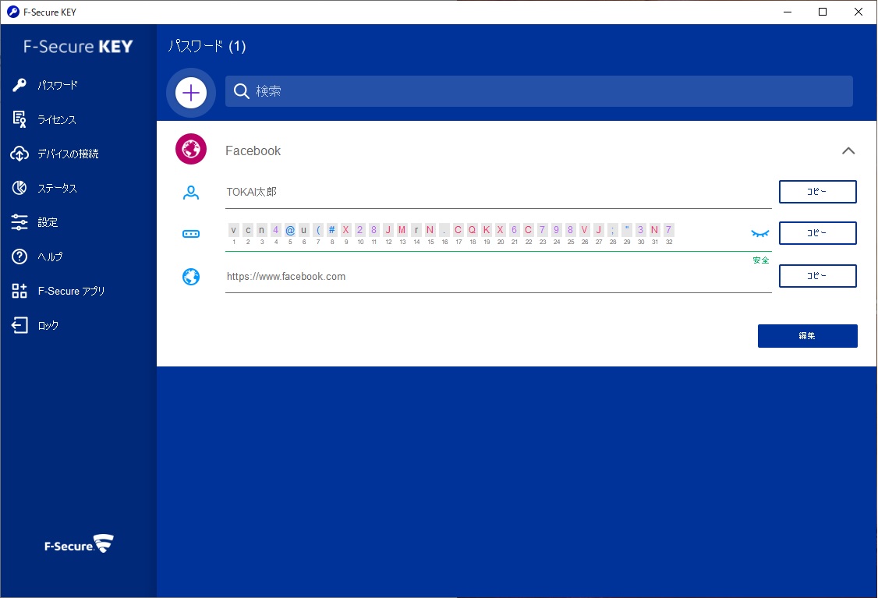878x598 pixels.
Task: Hide the password with eye icon
Action: [x=759, y=233]
